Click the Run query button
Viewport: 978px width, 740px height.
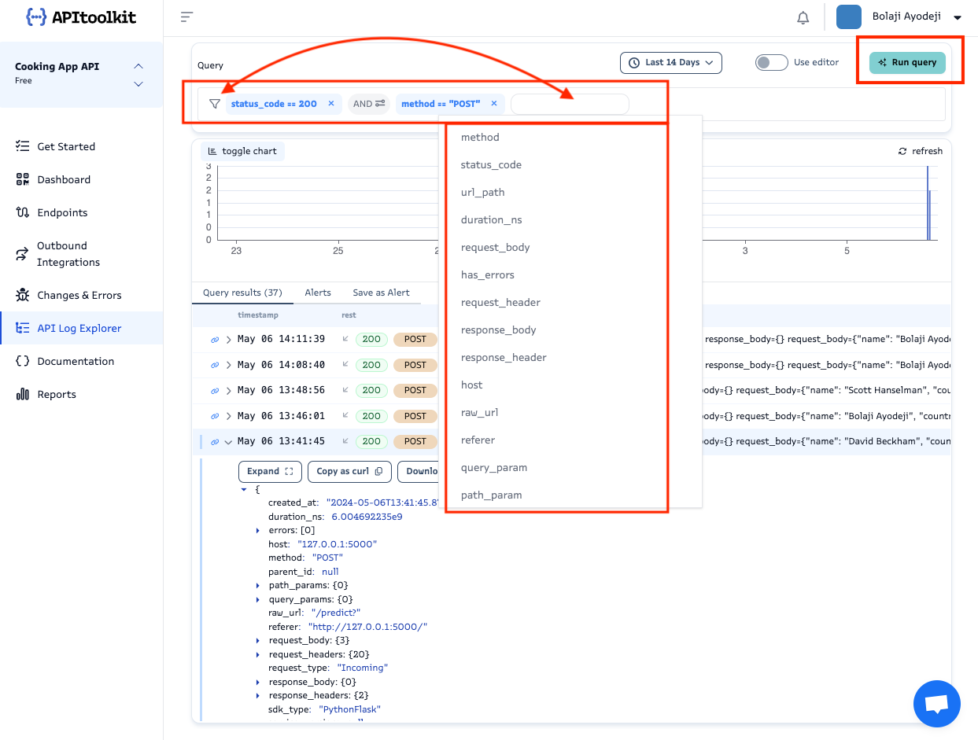point(907,62)
